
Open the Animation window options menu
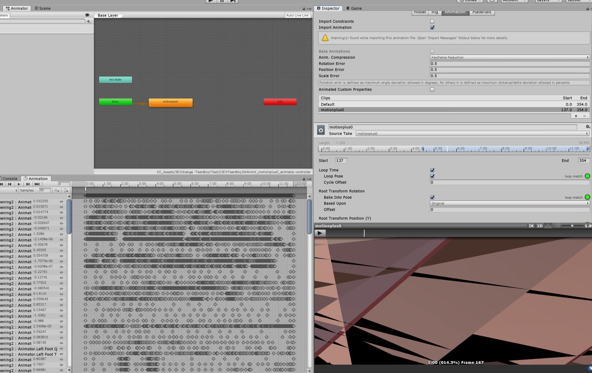click(309, 179)
